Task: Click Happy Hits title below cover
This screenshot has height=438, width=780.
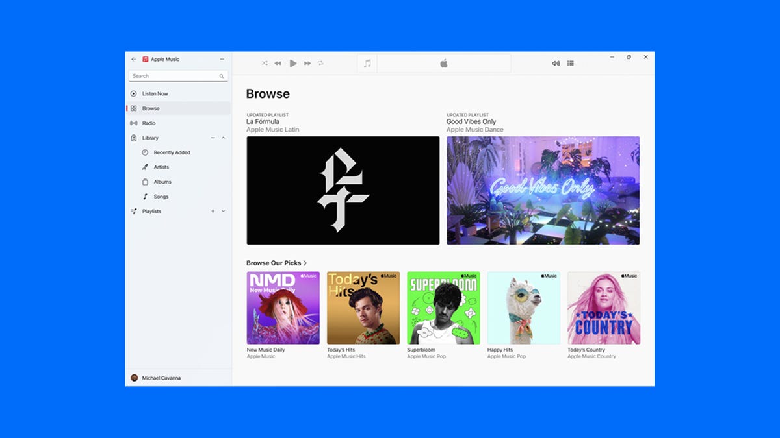Action: [500, 350]
